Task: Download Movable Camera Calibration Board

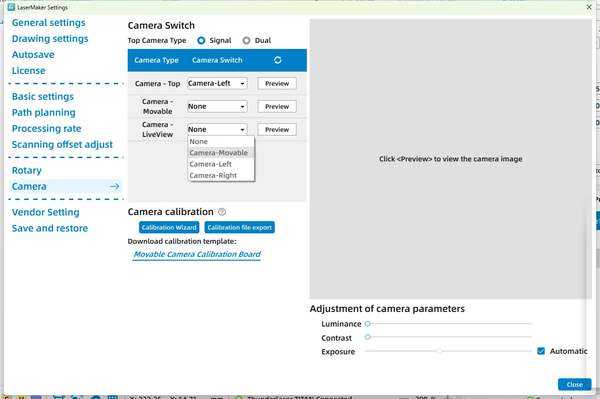Action: tap(197, 254)
